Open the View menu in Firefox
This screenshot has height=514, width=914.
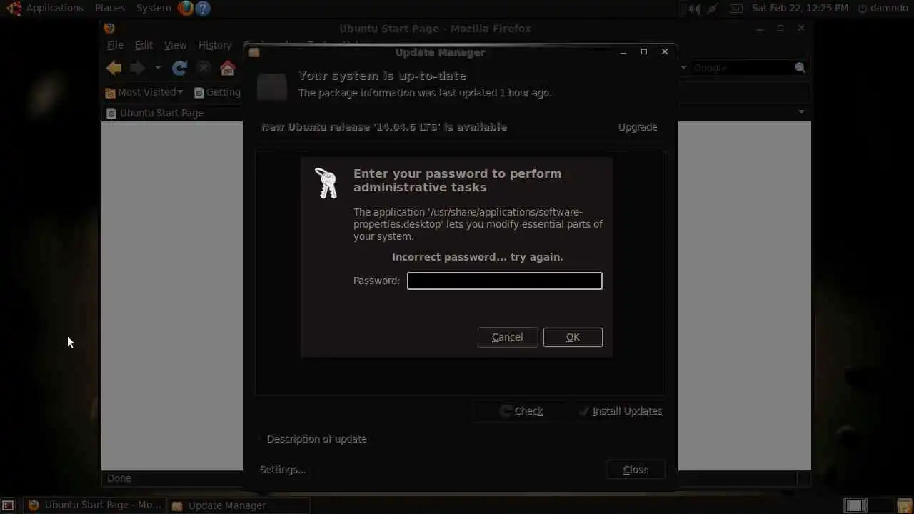pyautogui.click(x=175, y=45)
